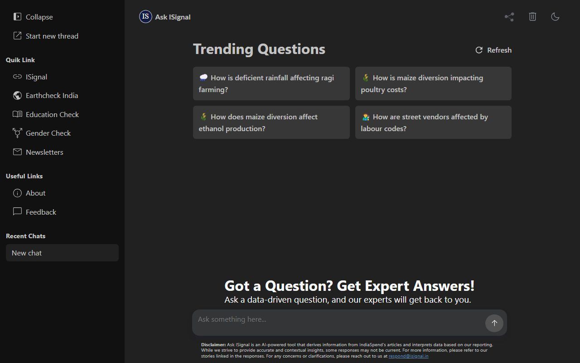Select street vendors labour codes question

click(433, 123)
